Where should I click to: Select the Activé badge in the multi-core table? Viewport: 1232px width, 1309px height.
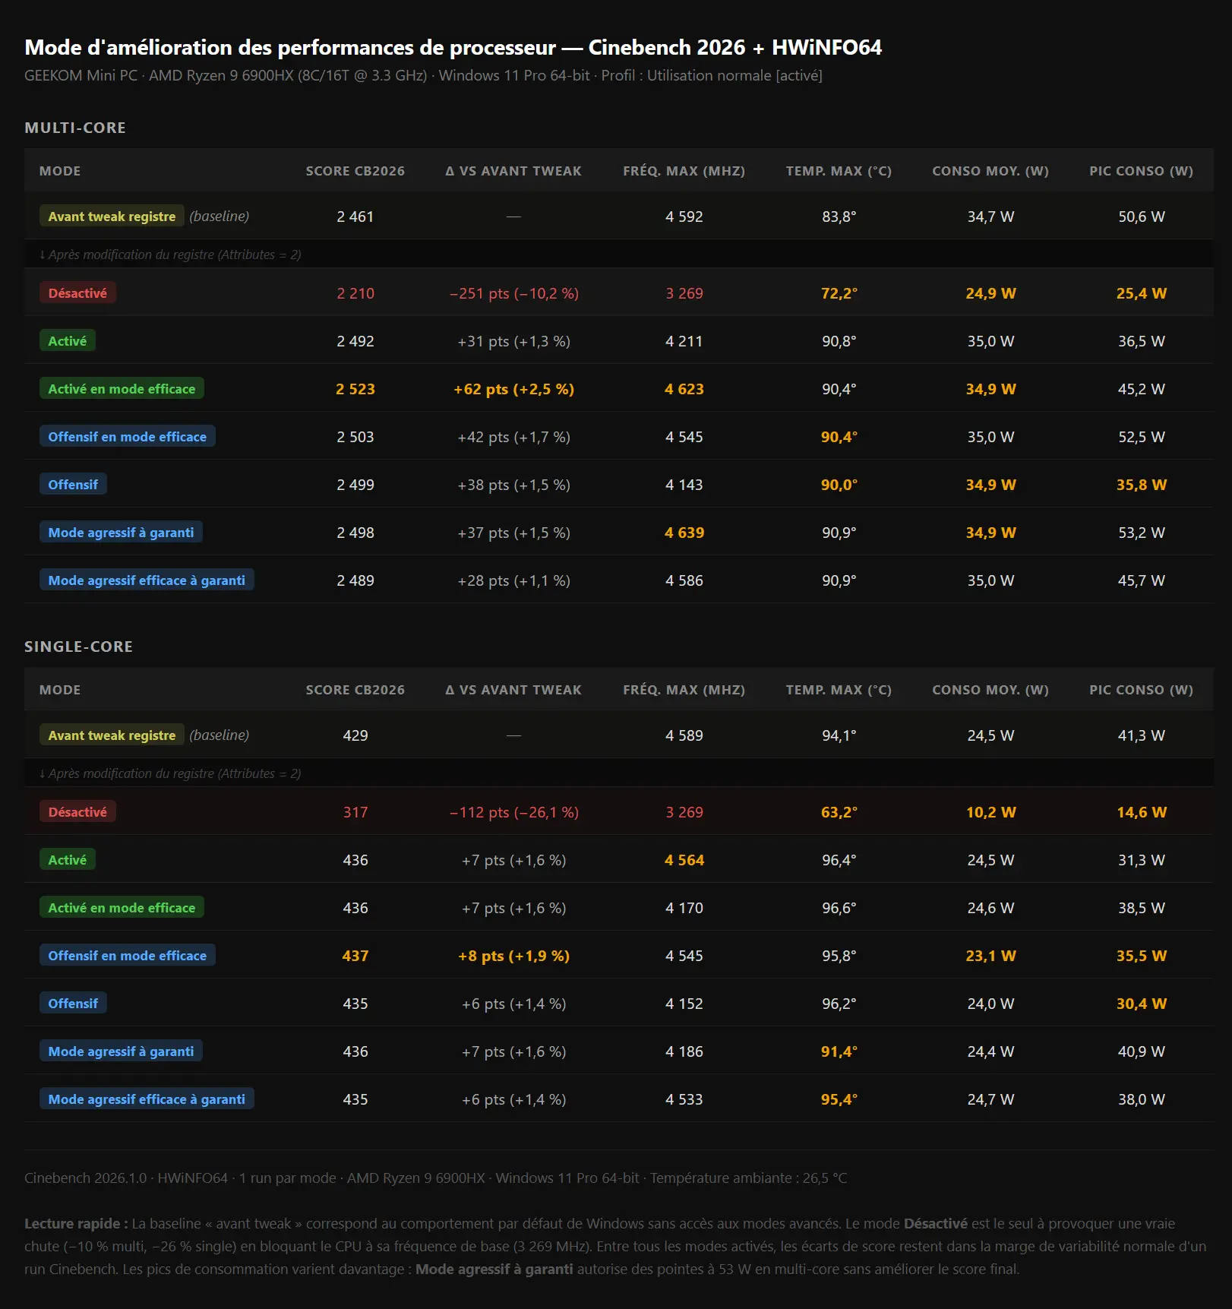coord(68,341)
